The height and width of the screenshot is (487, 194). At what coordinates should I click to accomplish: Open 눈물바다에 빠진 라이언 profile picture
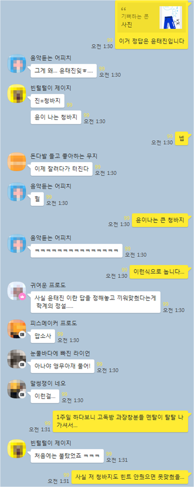click(16, 359)
